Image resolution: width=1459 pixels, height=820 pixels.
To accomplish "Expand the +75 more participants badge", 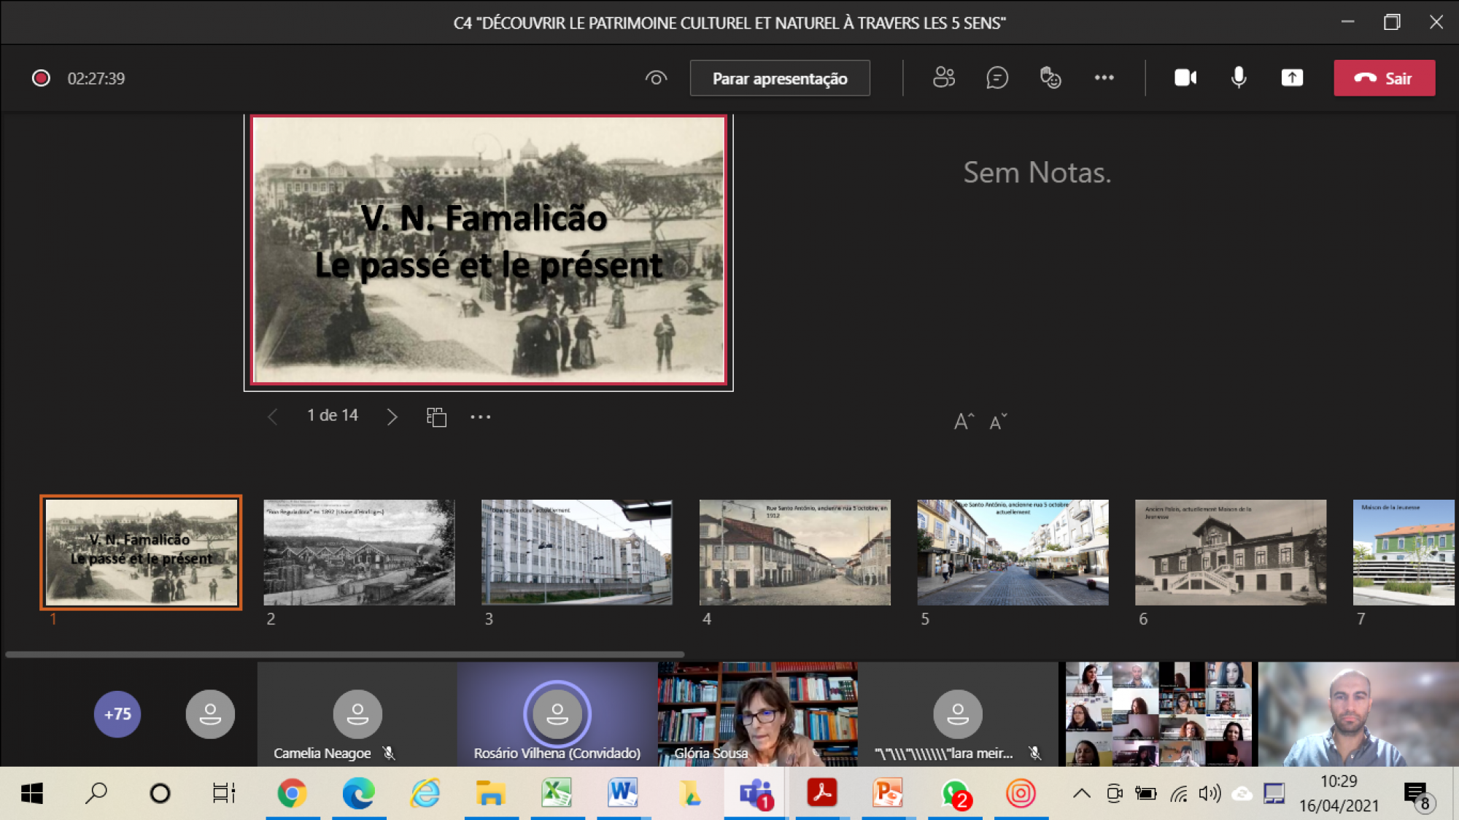I will pyautogui.click(x=117, y=713).
